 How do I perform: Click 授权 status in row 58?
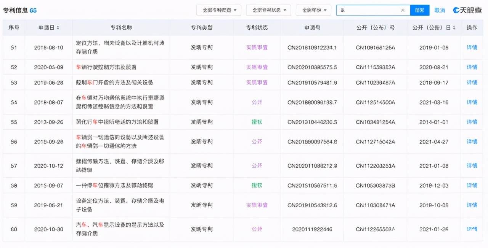point(257,185)
